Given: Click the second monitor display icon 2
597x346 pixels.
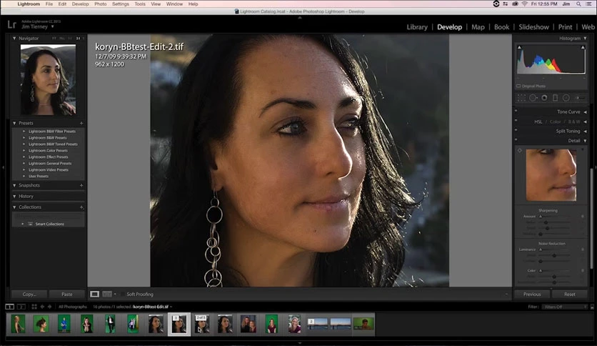Looking at the screenshot, I should pyautogui.click(x=21, y=307).
